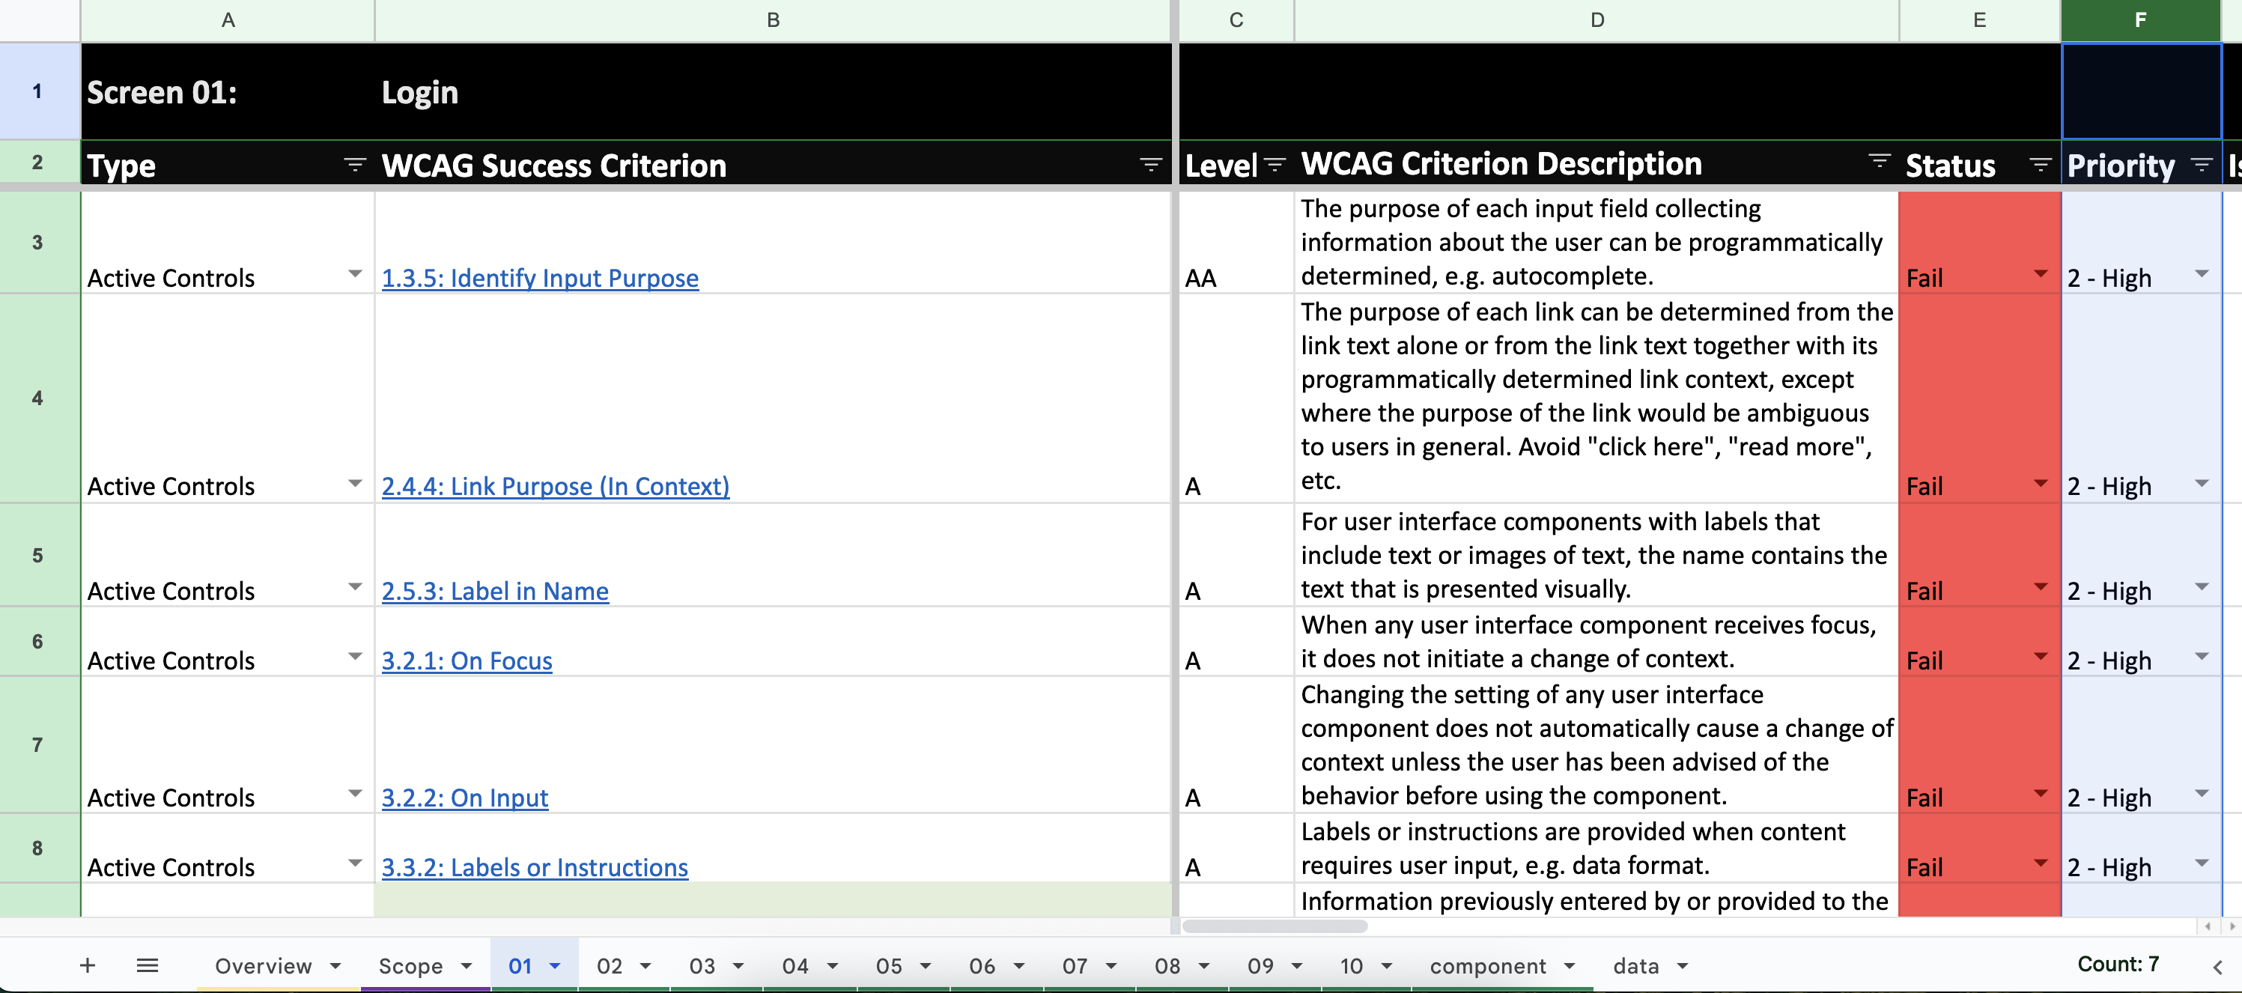Open filter menu for Level column
This screenshot has width=2242, height=993.
click(1275, 165)
